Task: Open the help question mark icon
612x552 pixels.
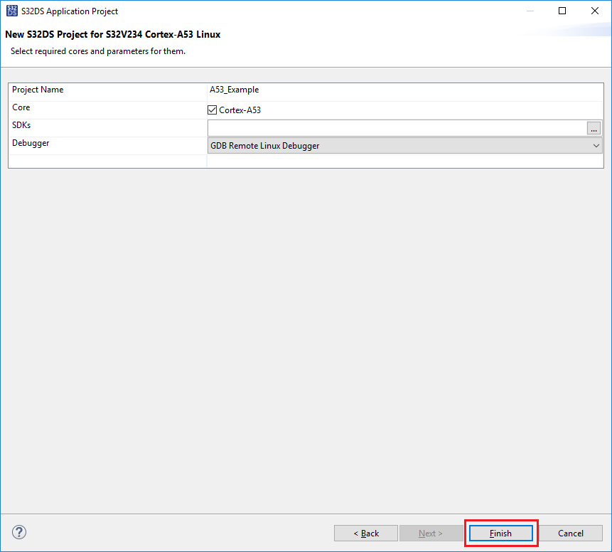Action: coord(19,532)
